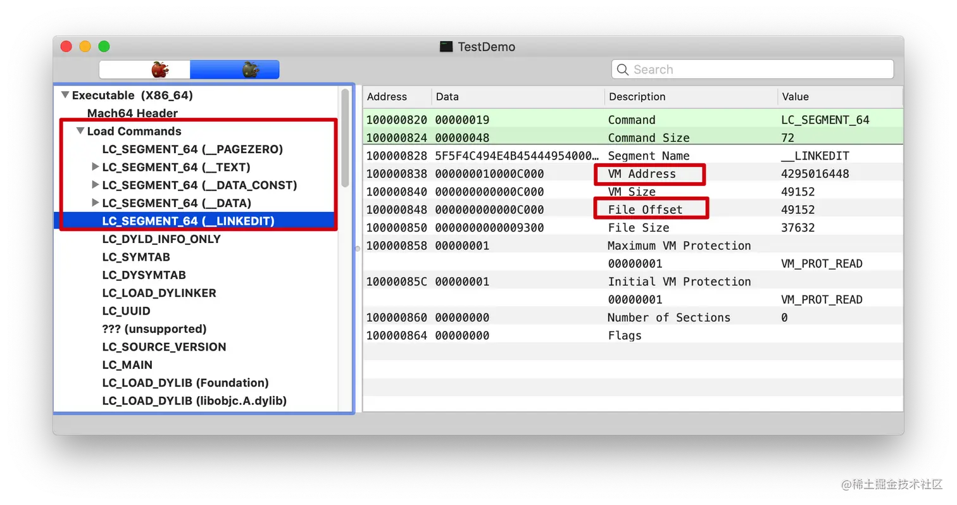Click data 5F5F4C494E4B45444954000… cell
This screenshot has height=505, width=957.
click(516, 156)
